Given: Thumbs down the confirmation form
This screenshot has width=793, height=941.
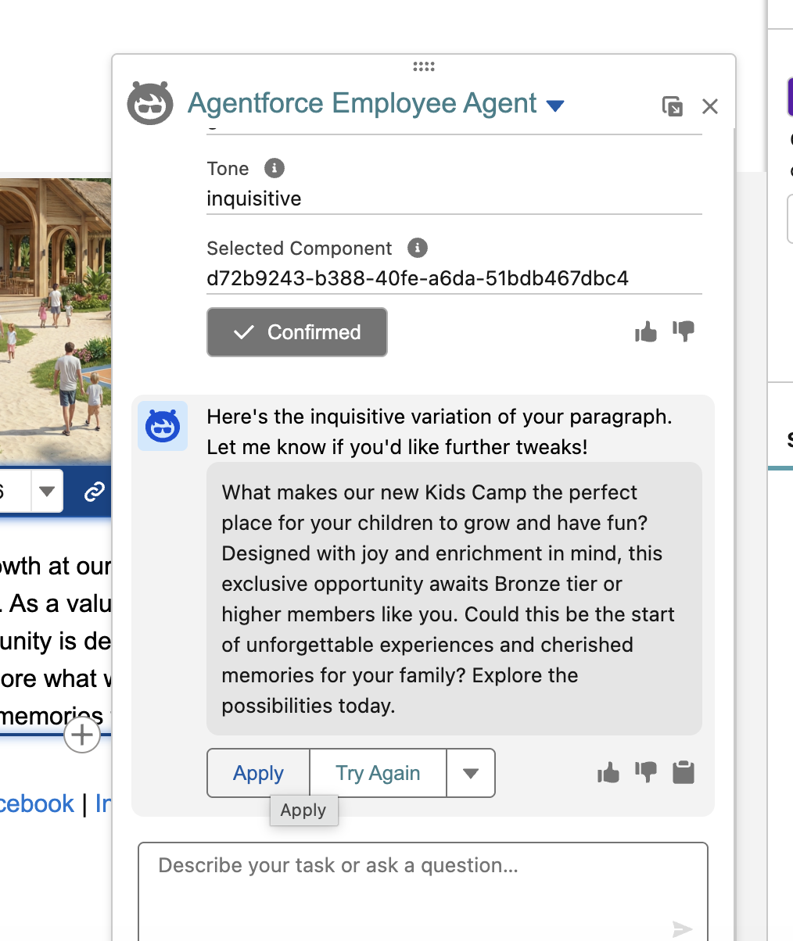Looking at the screenshot, I should pyautogui.click(x=684, y=332).
